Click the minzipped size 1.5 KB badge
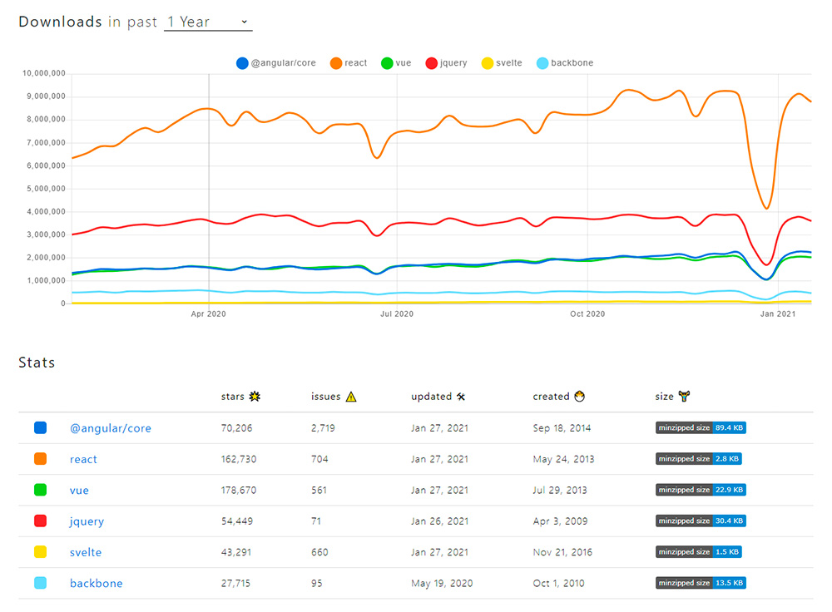This screenshot has width=832, height=612. point(698,551)
